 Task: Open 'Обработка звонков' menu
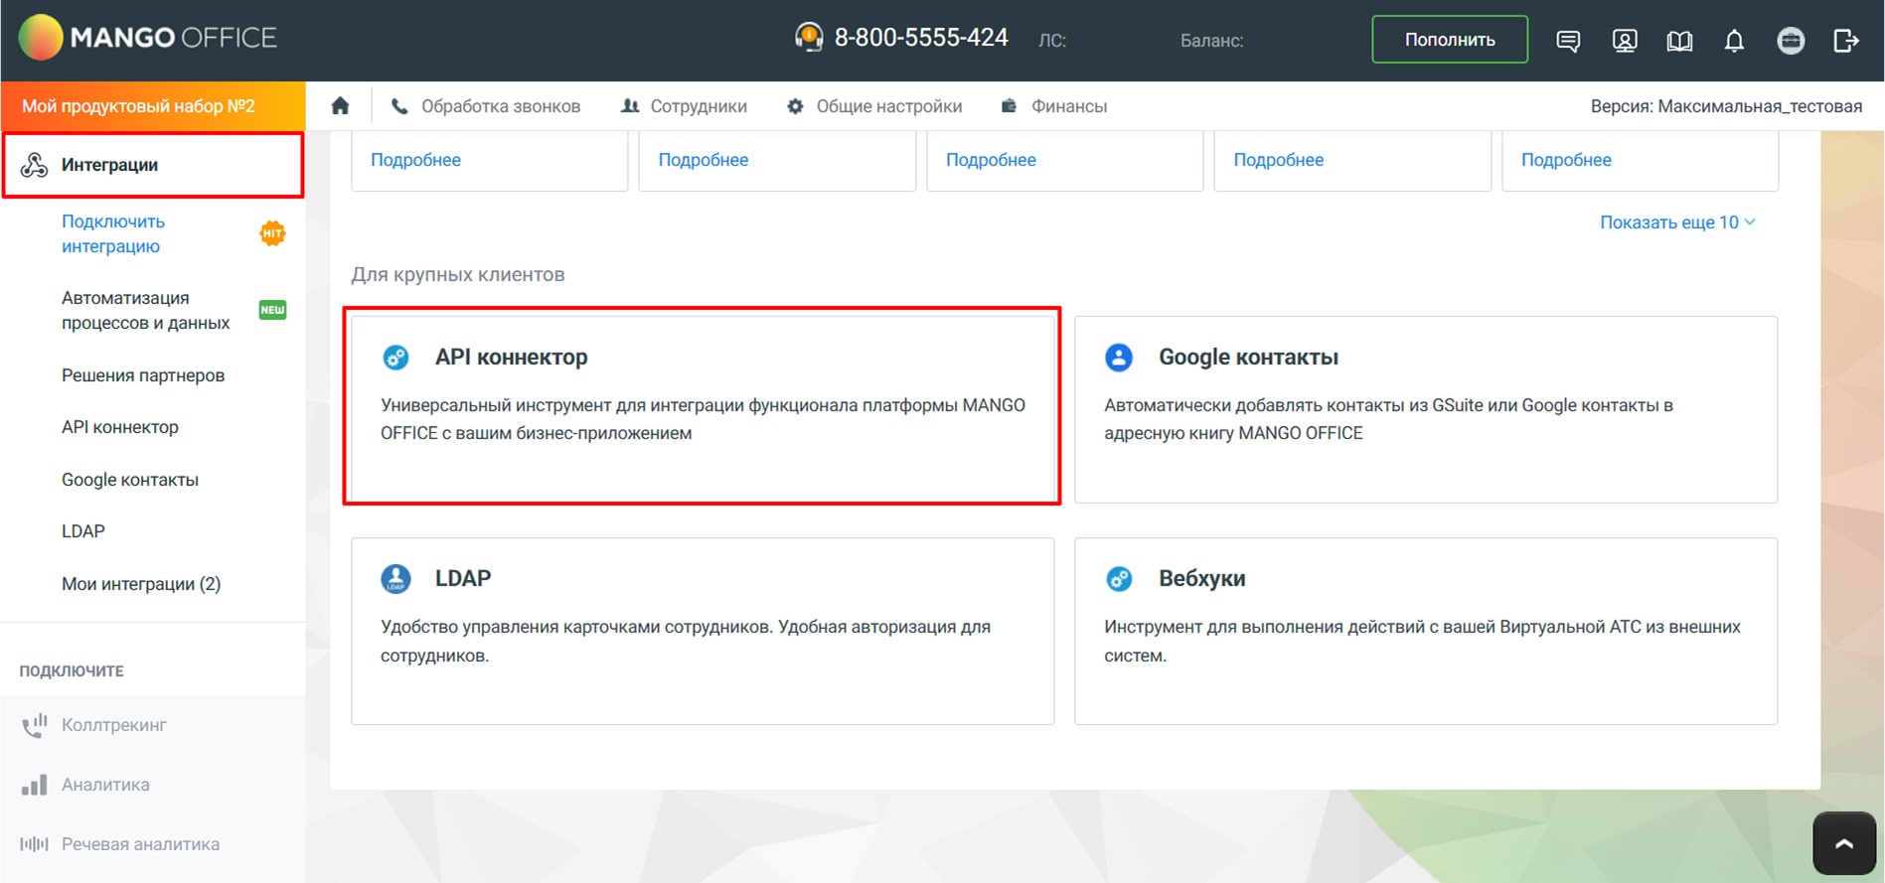486,106
